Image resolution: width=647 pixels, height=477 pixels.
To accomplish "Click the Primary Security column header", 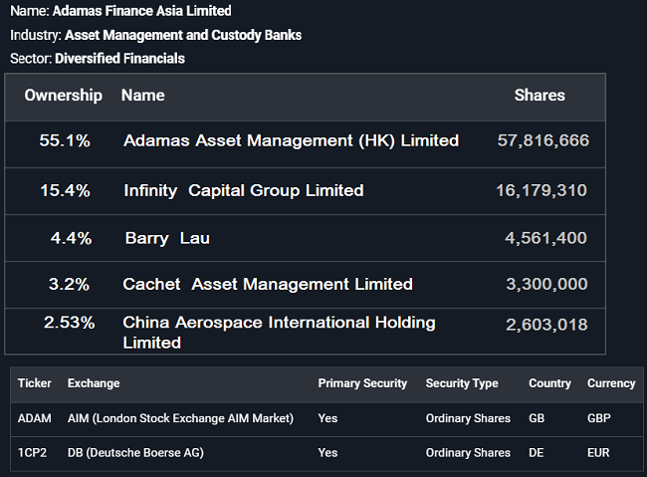I will click(362, 383).
